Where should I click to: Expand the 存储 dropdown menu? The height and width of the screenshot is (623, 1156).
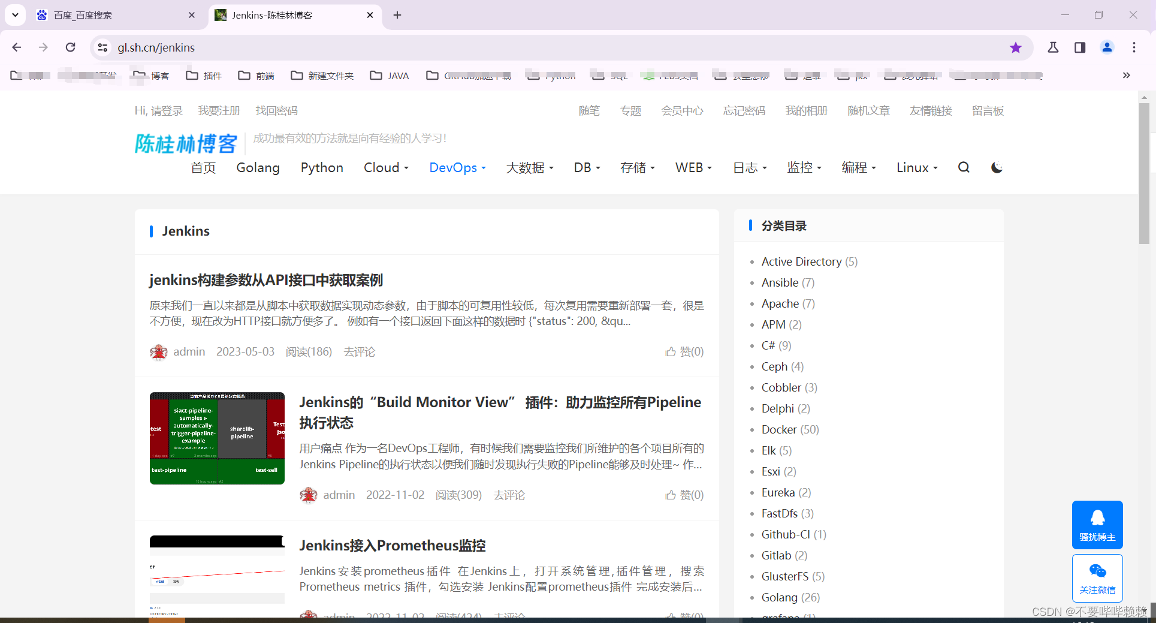[638, 168]
